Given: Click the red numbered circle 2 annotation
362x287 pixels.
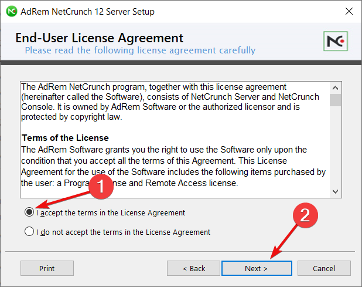Looking at the screenshot, I should tap(305, 215).
